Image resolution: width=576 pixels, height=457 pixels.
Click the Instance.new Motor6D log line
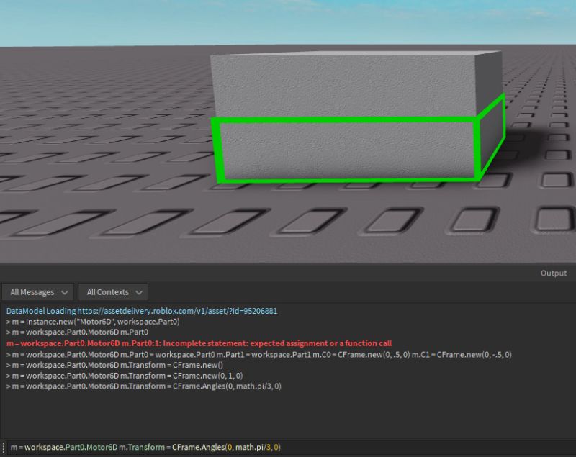click(x=94, y=322)
